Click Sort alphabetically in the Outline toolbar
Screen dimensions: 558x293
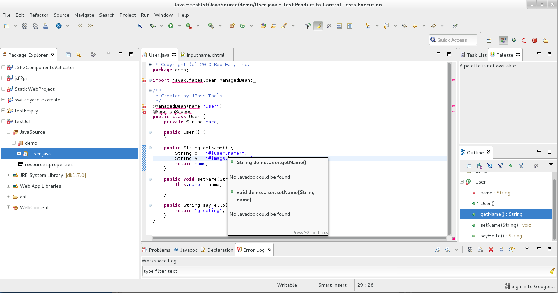(479, 166)
